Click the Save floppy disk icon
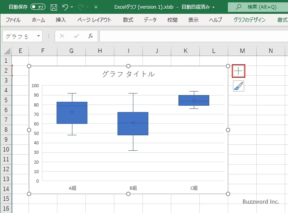 tap(54, 7)
